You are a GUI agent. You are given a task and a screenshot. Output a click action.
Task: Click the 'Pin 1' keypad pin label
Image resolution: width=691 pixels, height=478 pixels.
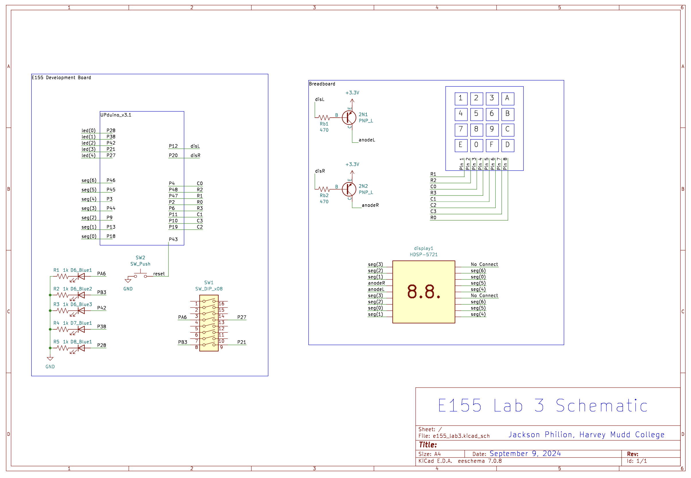pyautogui.click(x=461, y=164)
